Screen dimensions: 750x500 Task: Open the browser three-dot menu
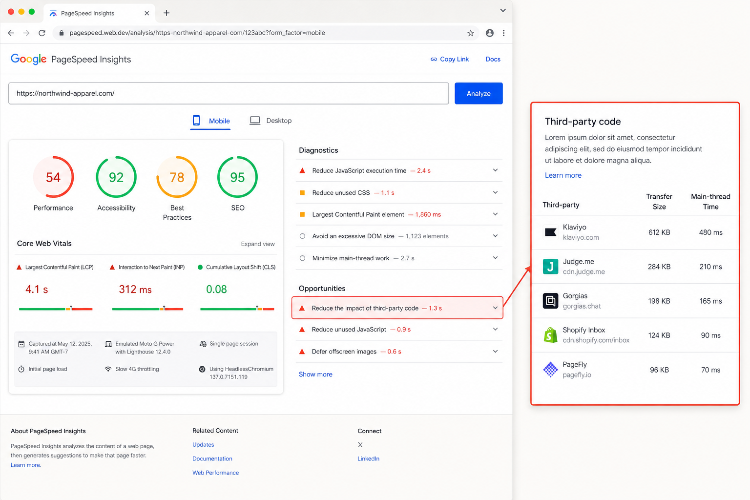point(503,33)
